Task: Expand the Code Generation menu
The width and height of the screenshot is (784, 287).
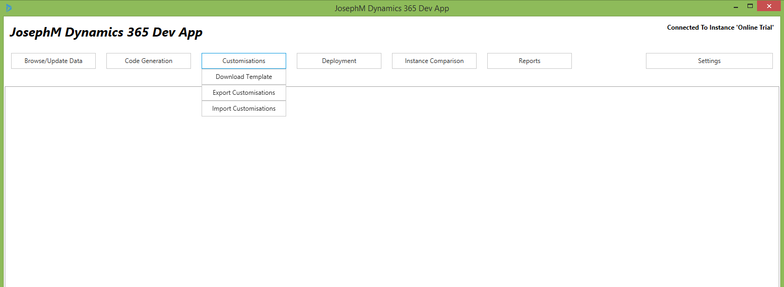Action: point(149,61)
